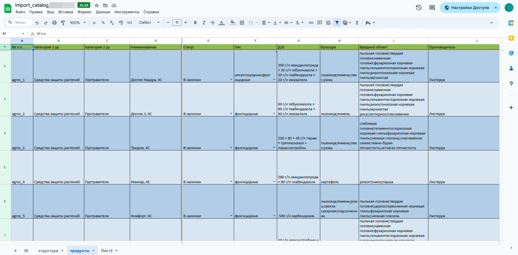Image resolution: width=518 pixels, height=255 pixels.
Task: Add a new sheet with plus button
Action: pyautogui.click(x=15, y=251)
